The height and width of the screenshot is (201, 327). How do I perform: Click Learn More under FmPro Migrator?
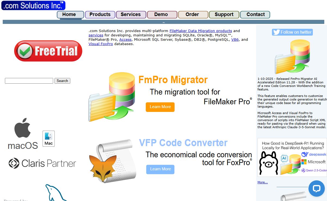coord(160,107)
